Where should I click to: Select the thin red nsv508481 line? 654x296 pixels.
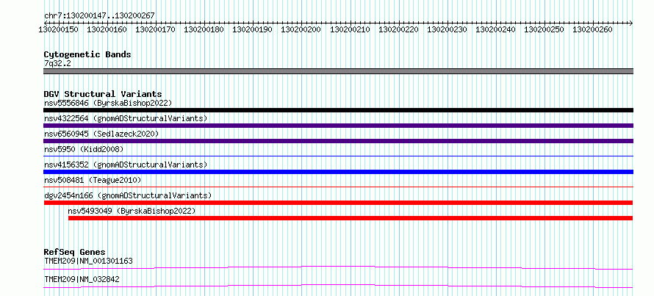click(x=338, y=187)
